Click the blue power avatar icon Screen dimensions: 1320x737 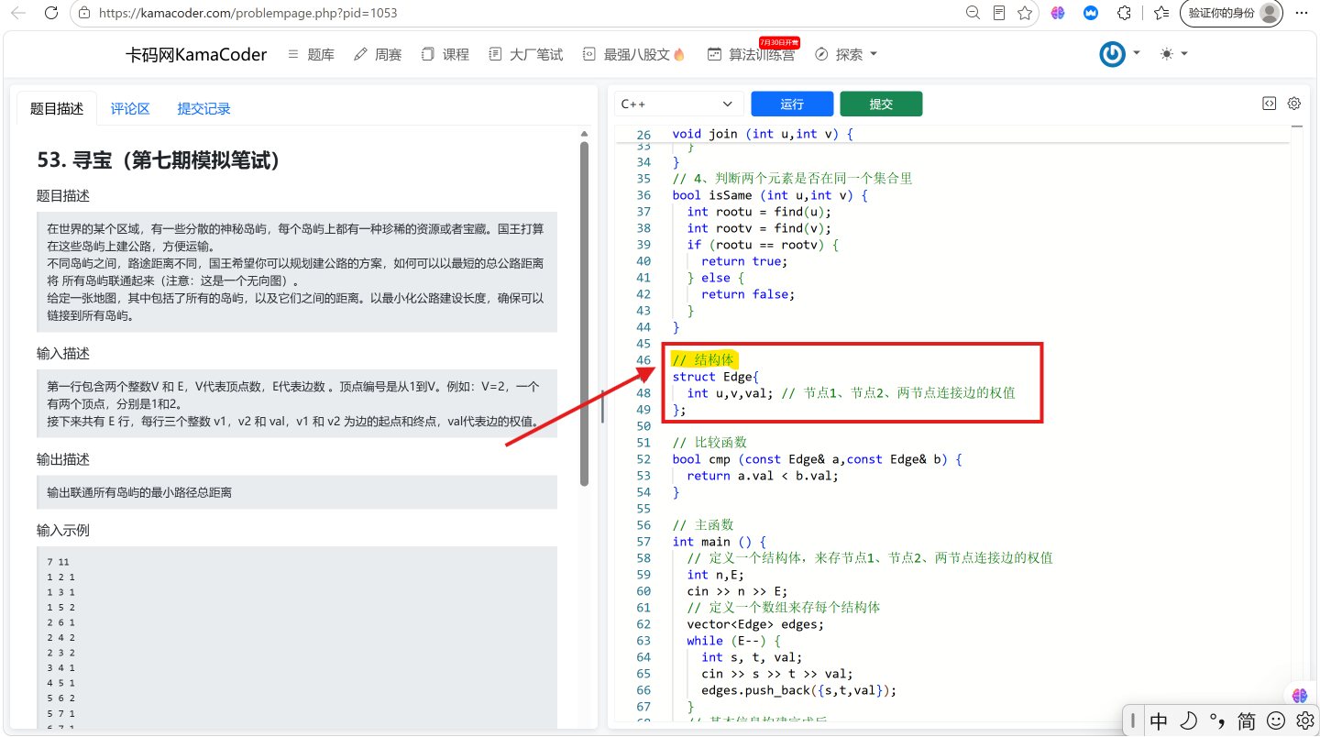click(1113, 54)
